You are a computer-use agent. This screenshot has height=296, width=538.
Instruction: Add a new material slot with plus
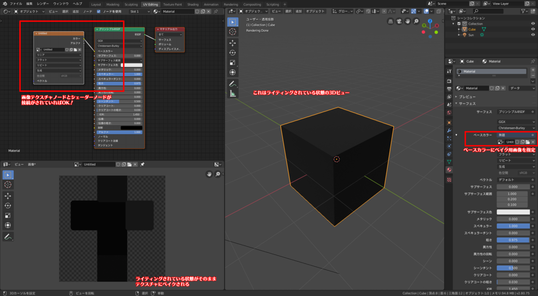(533, 70)
